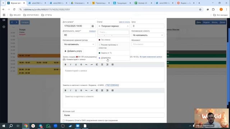The image size is (230, 129).
Task: Click the Добавить услугу button
Action: tap(73, 51)
